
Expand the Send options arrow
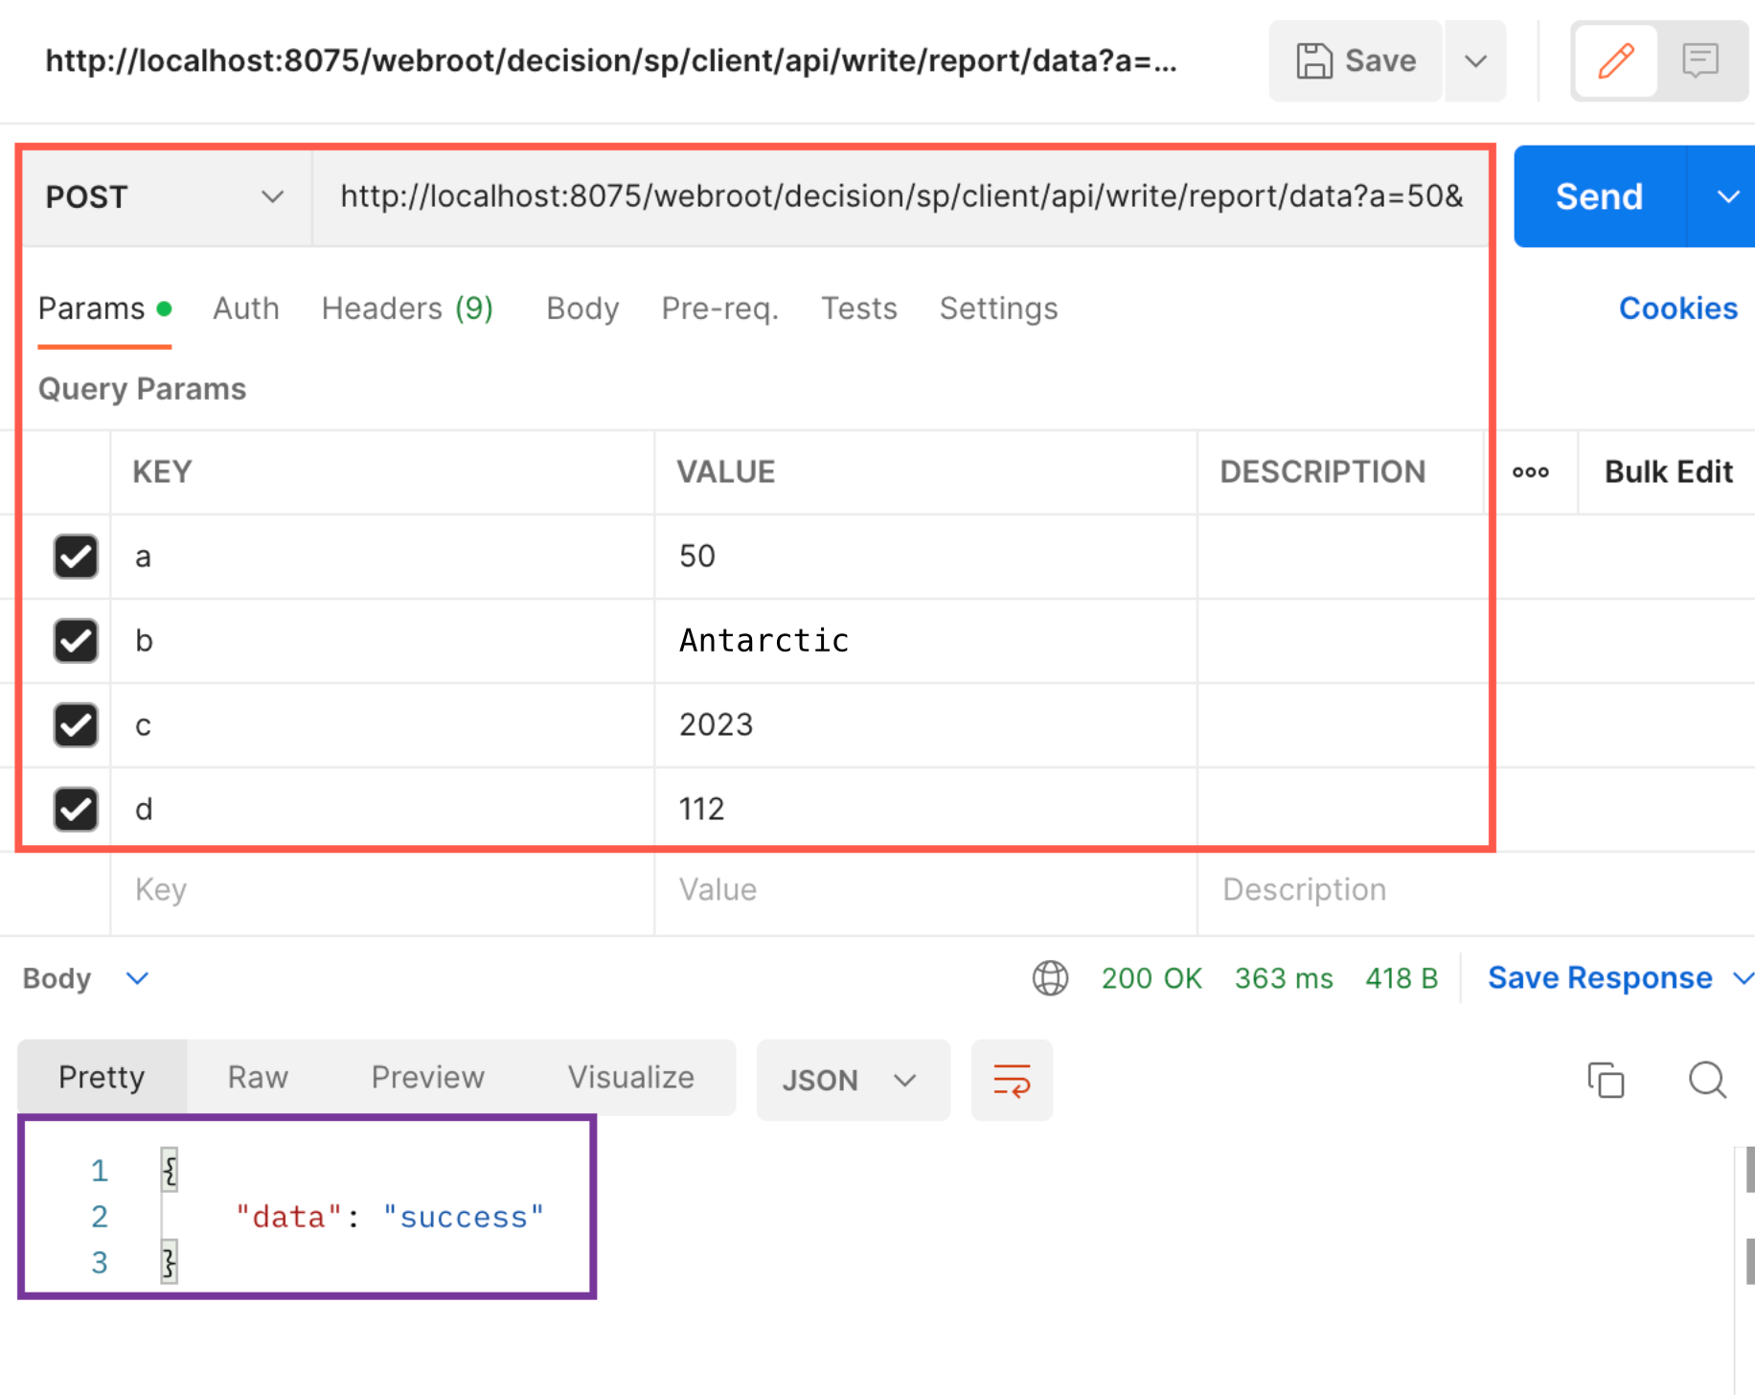(1727, 197)
